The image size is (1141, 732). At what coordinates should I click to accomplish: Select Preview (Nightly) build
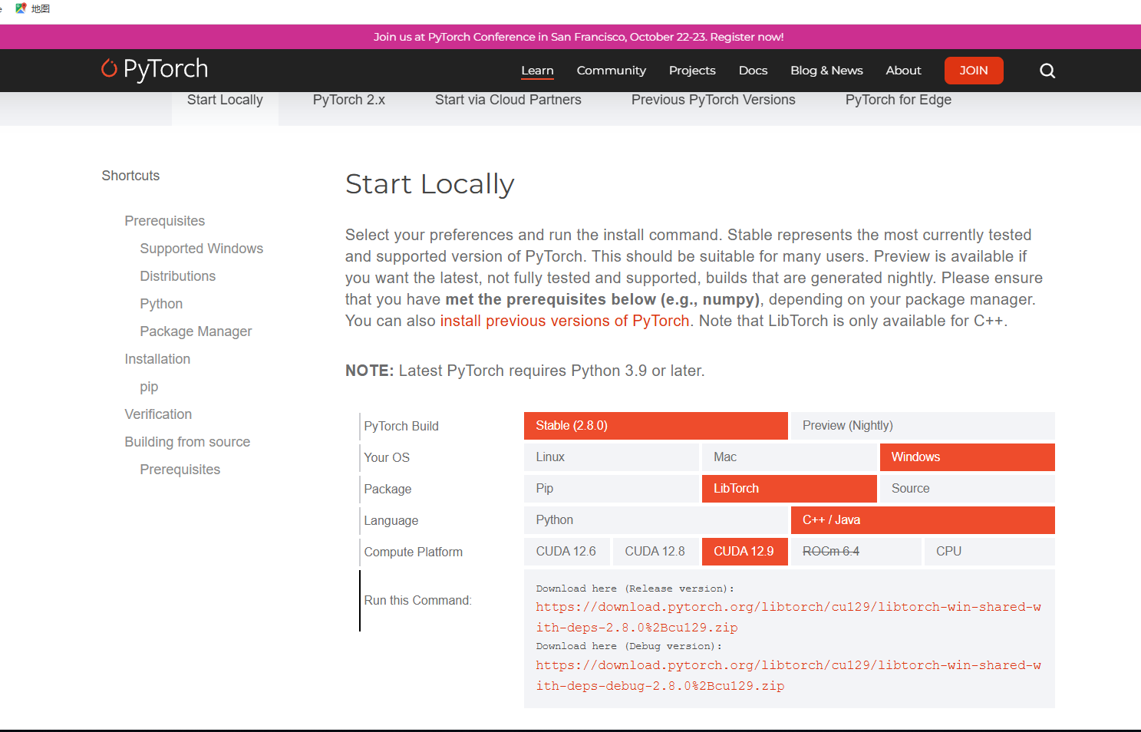847,425
